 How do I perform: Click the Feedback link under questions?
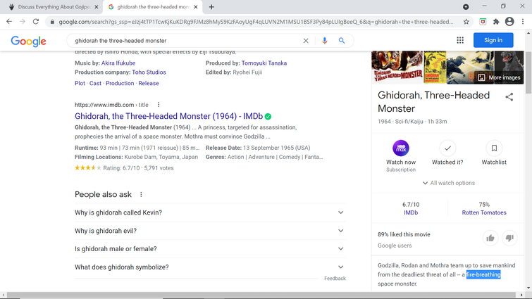click(x=335, y=279)
